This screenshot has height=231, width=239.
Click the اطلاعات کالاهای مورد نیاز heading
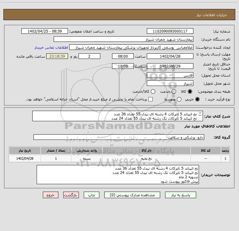pos(207,126)
